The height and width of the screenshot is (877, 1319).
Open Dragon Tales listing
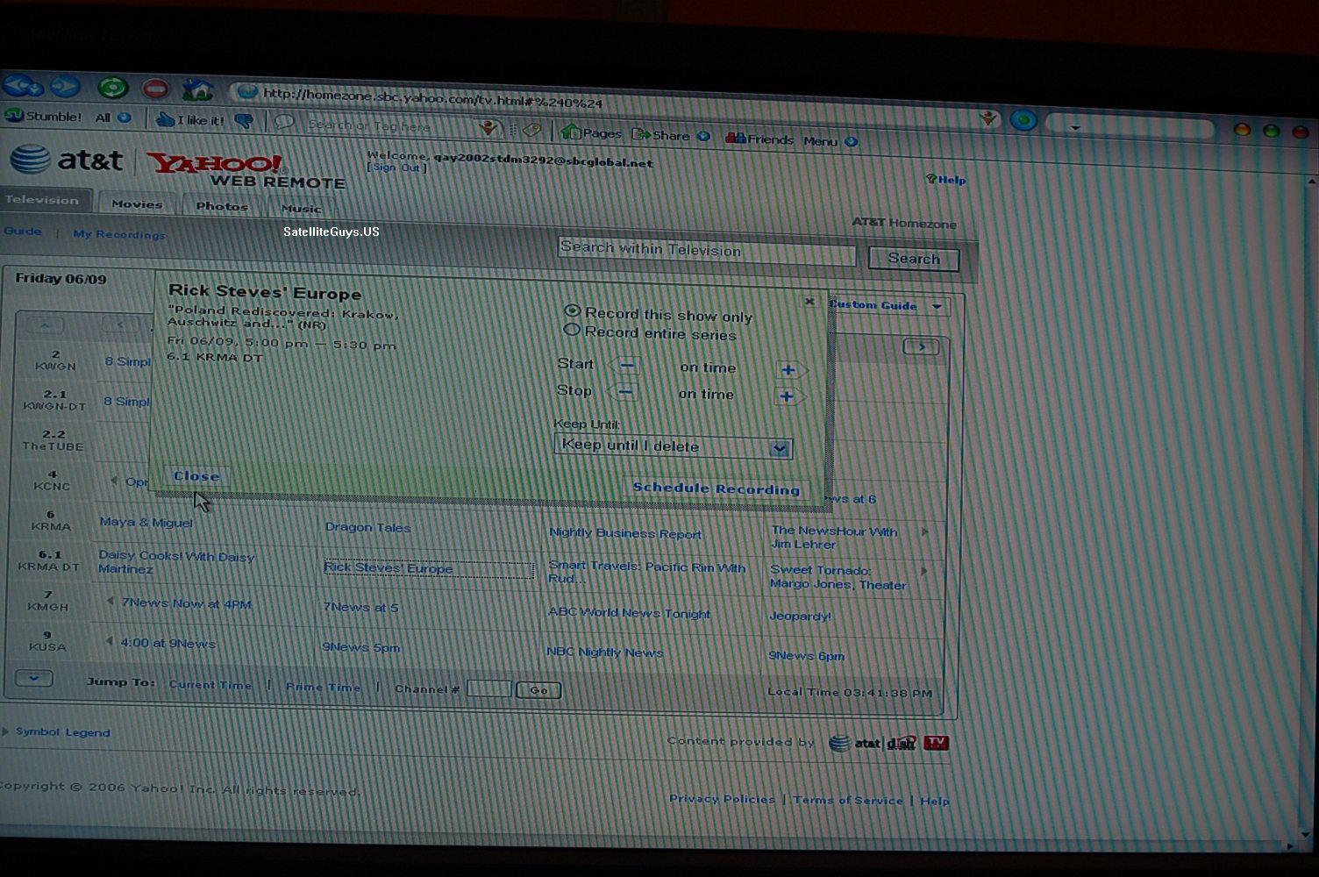367,527
